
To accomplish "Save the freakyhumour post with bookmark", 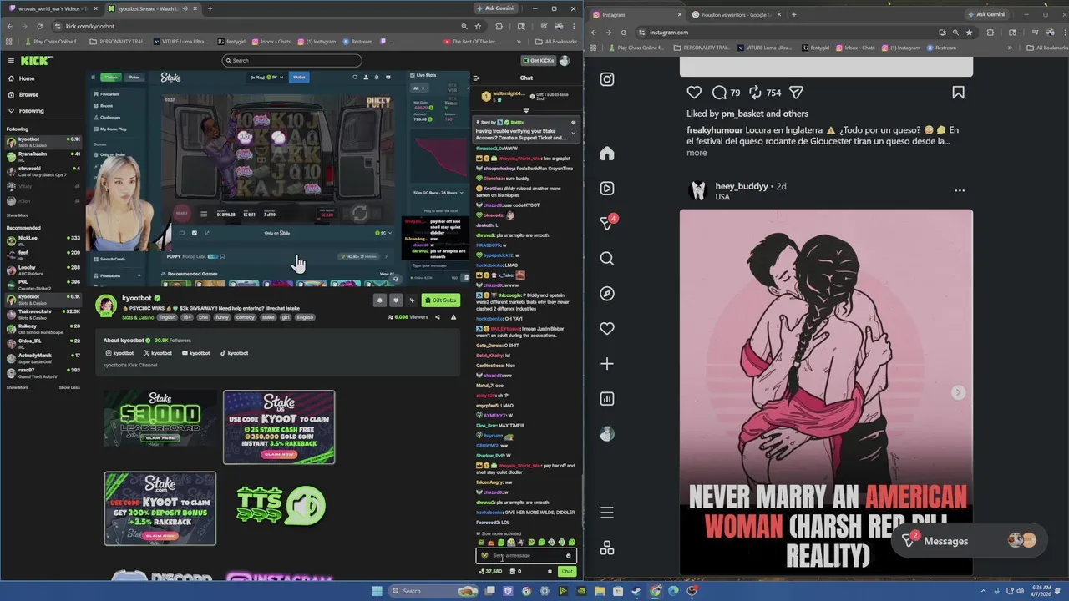I will tap(958, 93).
